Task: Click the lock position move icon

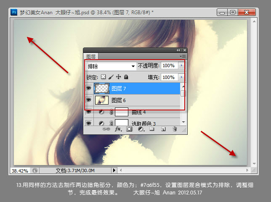Action: tap(118, 77)
